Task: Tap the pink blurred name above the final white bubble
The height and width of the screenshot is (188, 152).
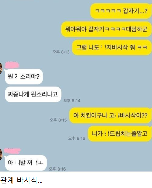Action: click(12, 151)
